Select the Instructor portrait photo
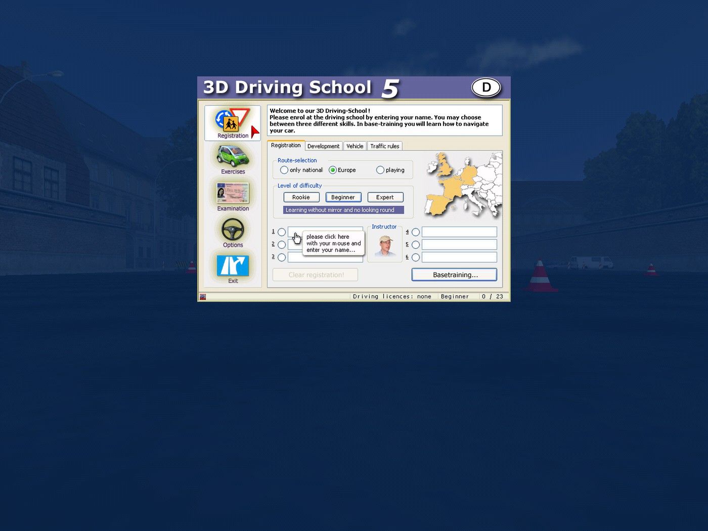The image size is (708, 531). pyautogui.click(x=385, y=246)
